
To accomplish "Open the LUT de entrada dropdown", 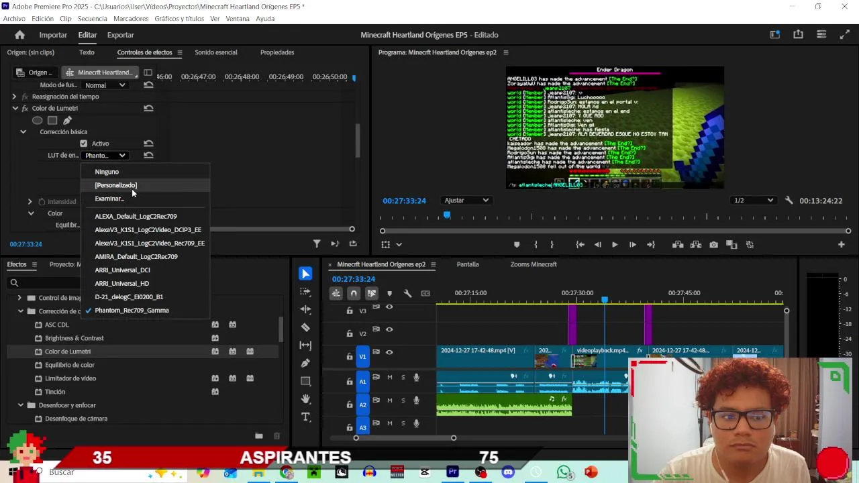I will pyautogui.click(x=105, y=156).
